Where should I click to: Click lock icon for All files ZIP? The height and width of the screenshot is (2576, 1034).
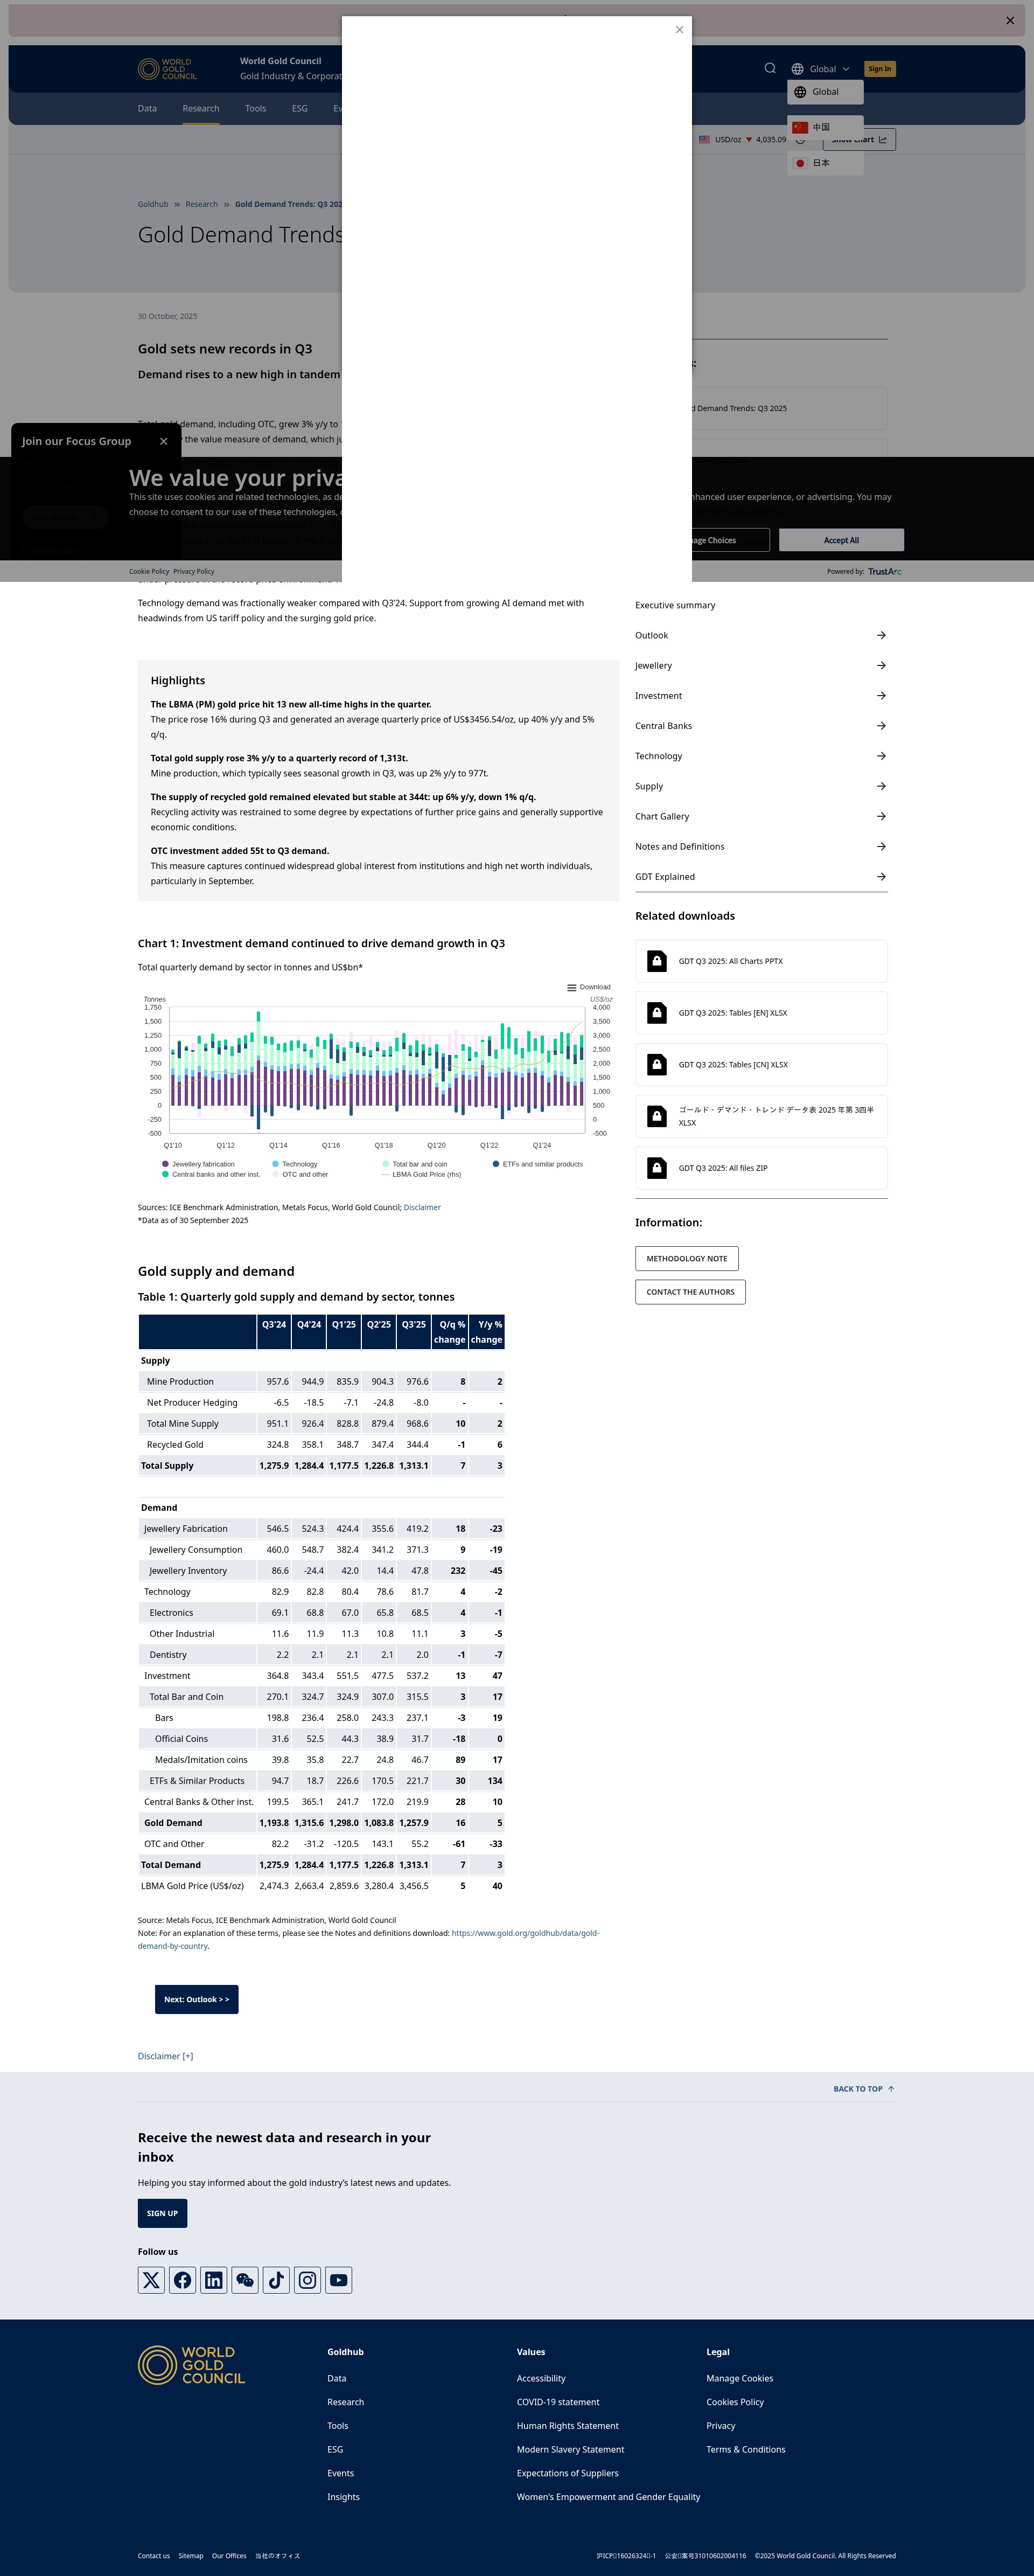click(657, 1168)
